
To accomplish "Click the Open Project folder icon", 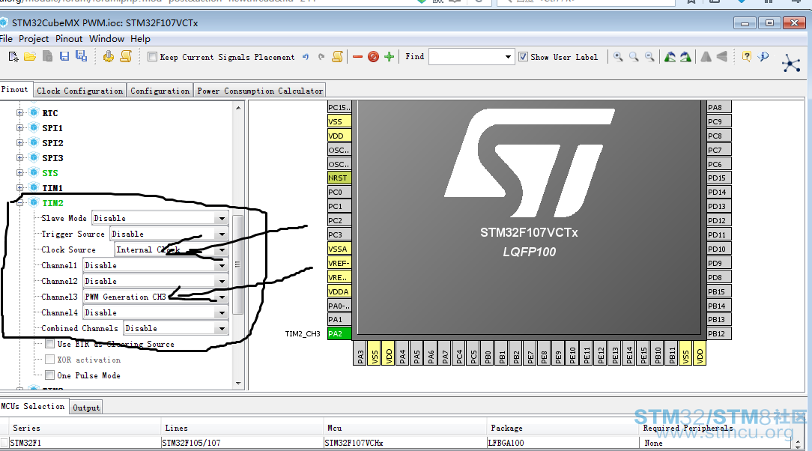I will pyautogui.click(x=30, y=56).
